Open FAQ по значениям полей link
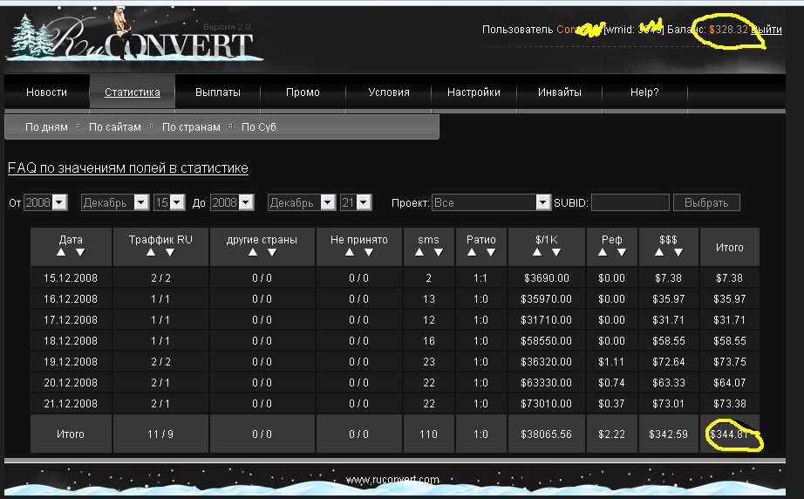Screen dimensions: 804x499 (128, 168)
